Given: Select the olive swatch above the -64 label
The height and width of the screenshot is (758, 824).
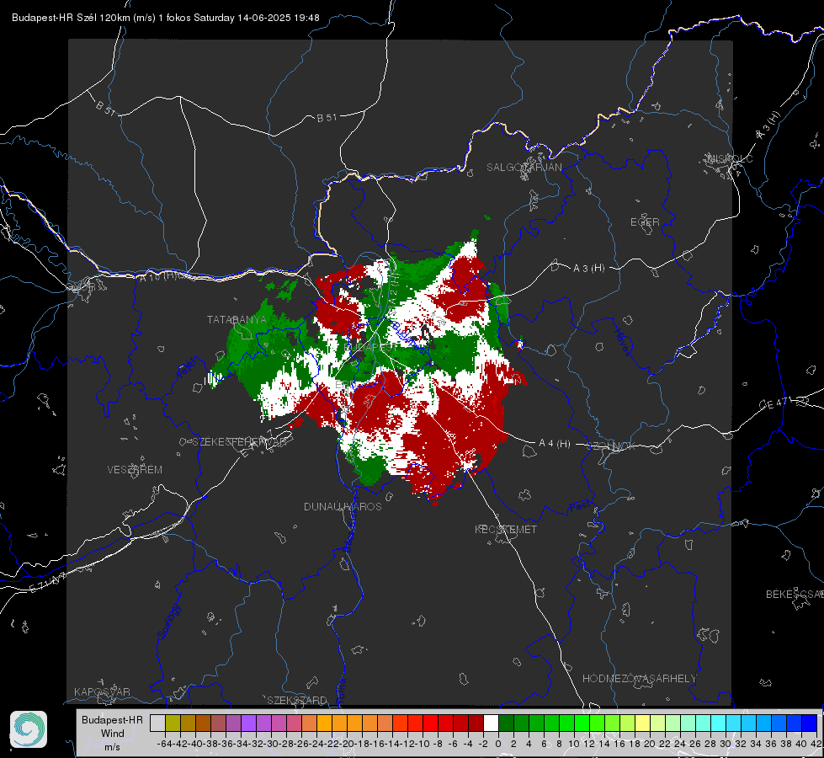Looking at the screenshot, I should 173,723.
